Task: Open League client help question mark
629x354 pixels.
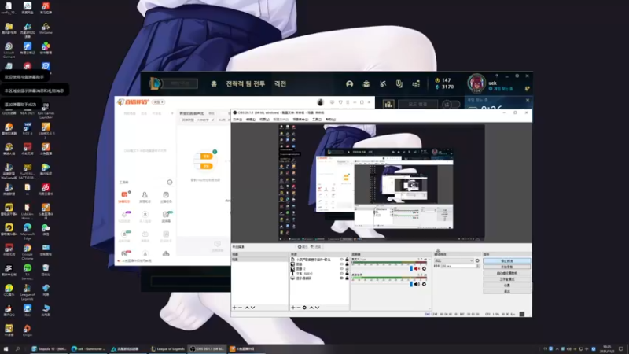Action: pos(497,76)
